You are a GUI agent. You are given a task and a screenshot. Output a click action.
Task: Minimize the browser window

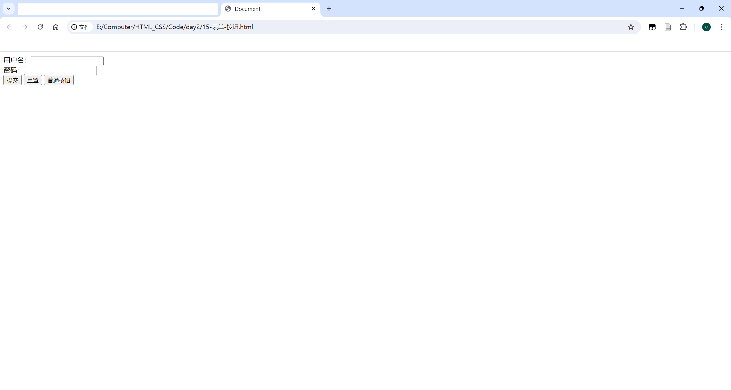[682, 9]
